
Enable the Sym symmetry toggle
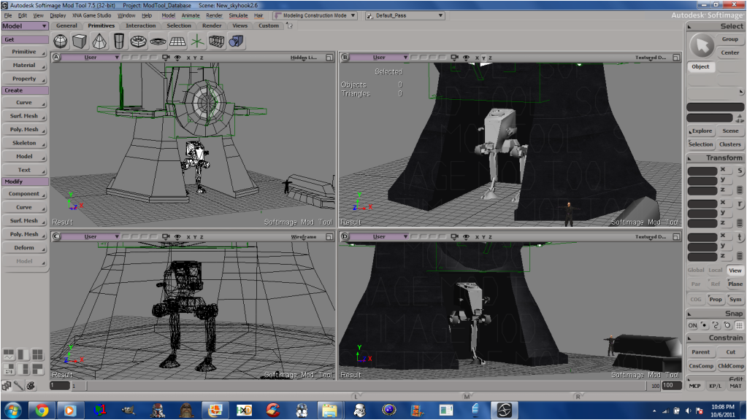(x=735, y=299)
